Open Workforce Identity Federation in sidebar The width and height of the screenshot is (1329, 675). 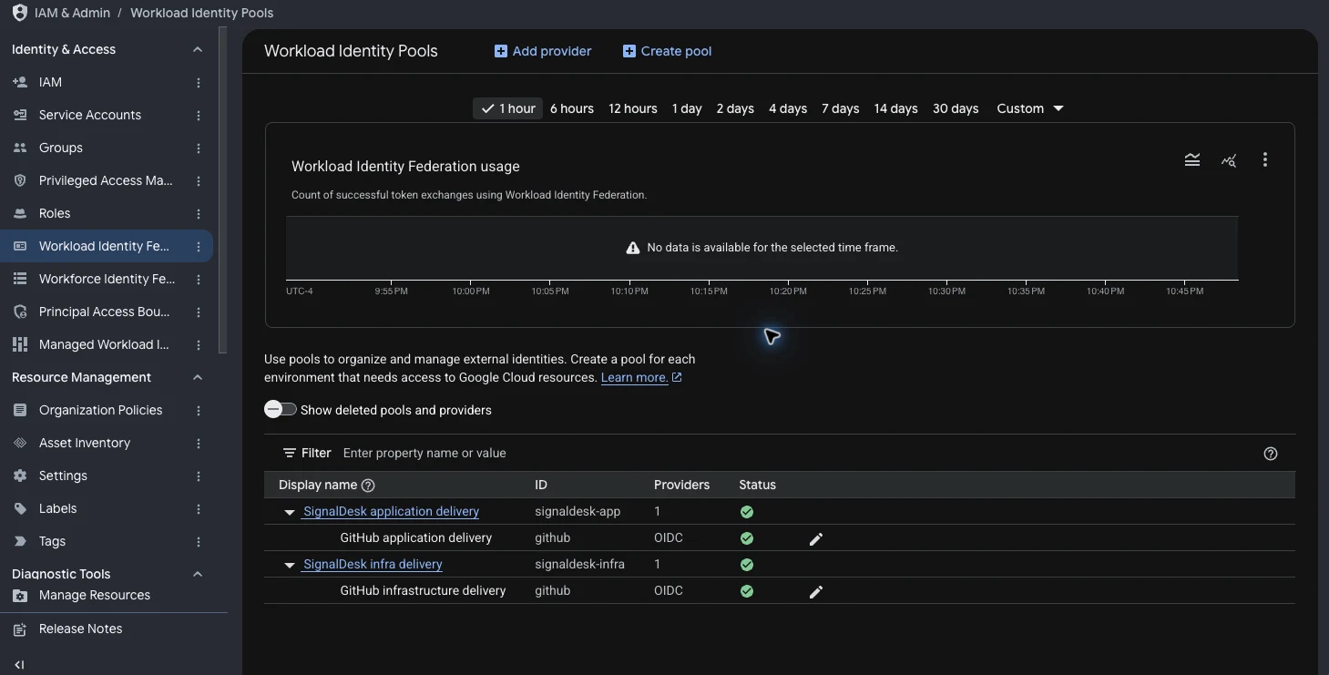pyautogui.click(x=107, y=279)
